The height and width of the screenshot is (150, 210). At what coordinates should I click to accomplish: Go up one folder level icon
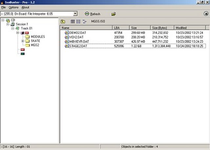click(63, 22)
